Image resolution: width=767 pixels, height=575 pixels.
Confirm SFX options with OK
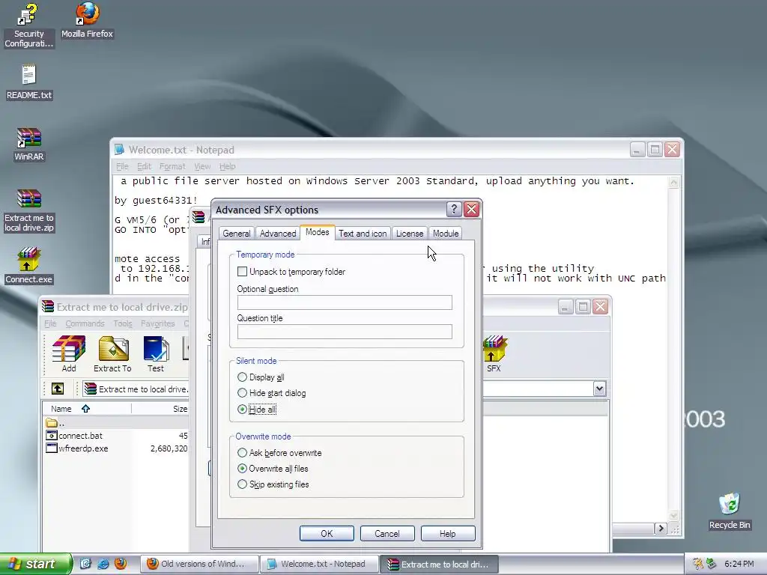(x=327, y=533)
